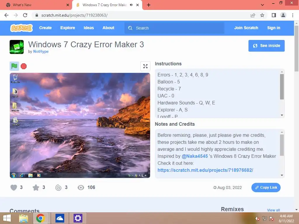Click the red stop sign button
This screenshot has height=224, width=299.
click(x=24, y=66)
